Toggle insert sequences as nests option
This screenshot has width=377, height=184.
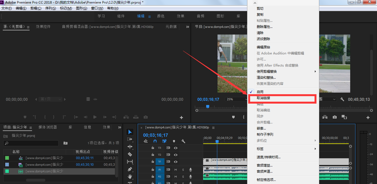146,141
